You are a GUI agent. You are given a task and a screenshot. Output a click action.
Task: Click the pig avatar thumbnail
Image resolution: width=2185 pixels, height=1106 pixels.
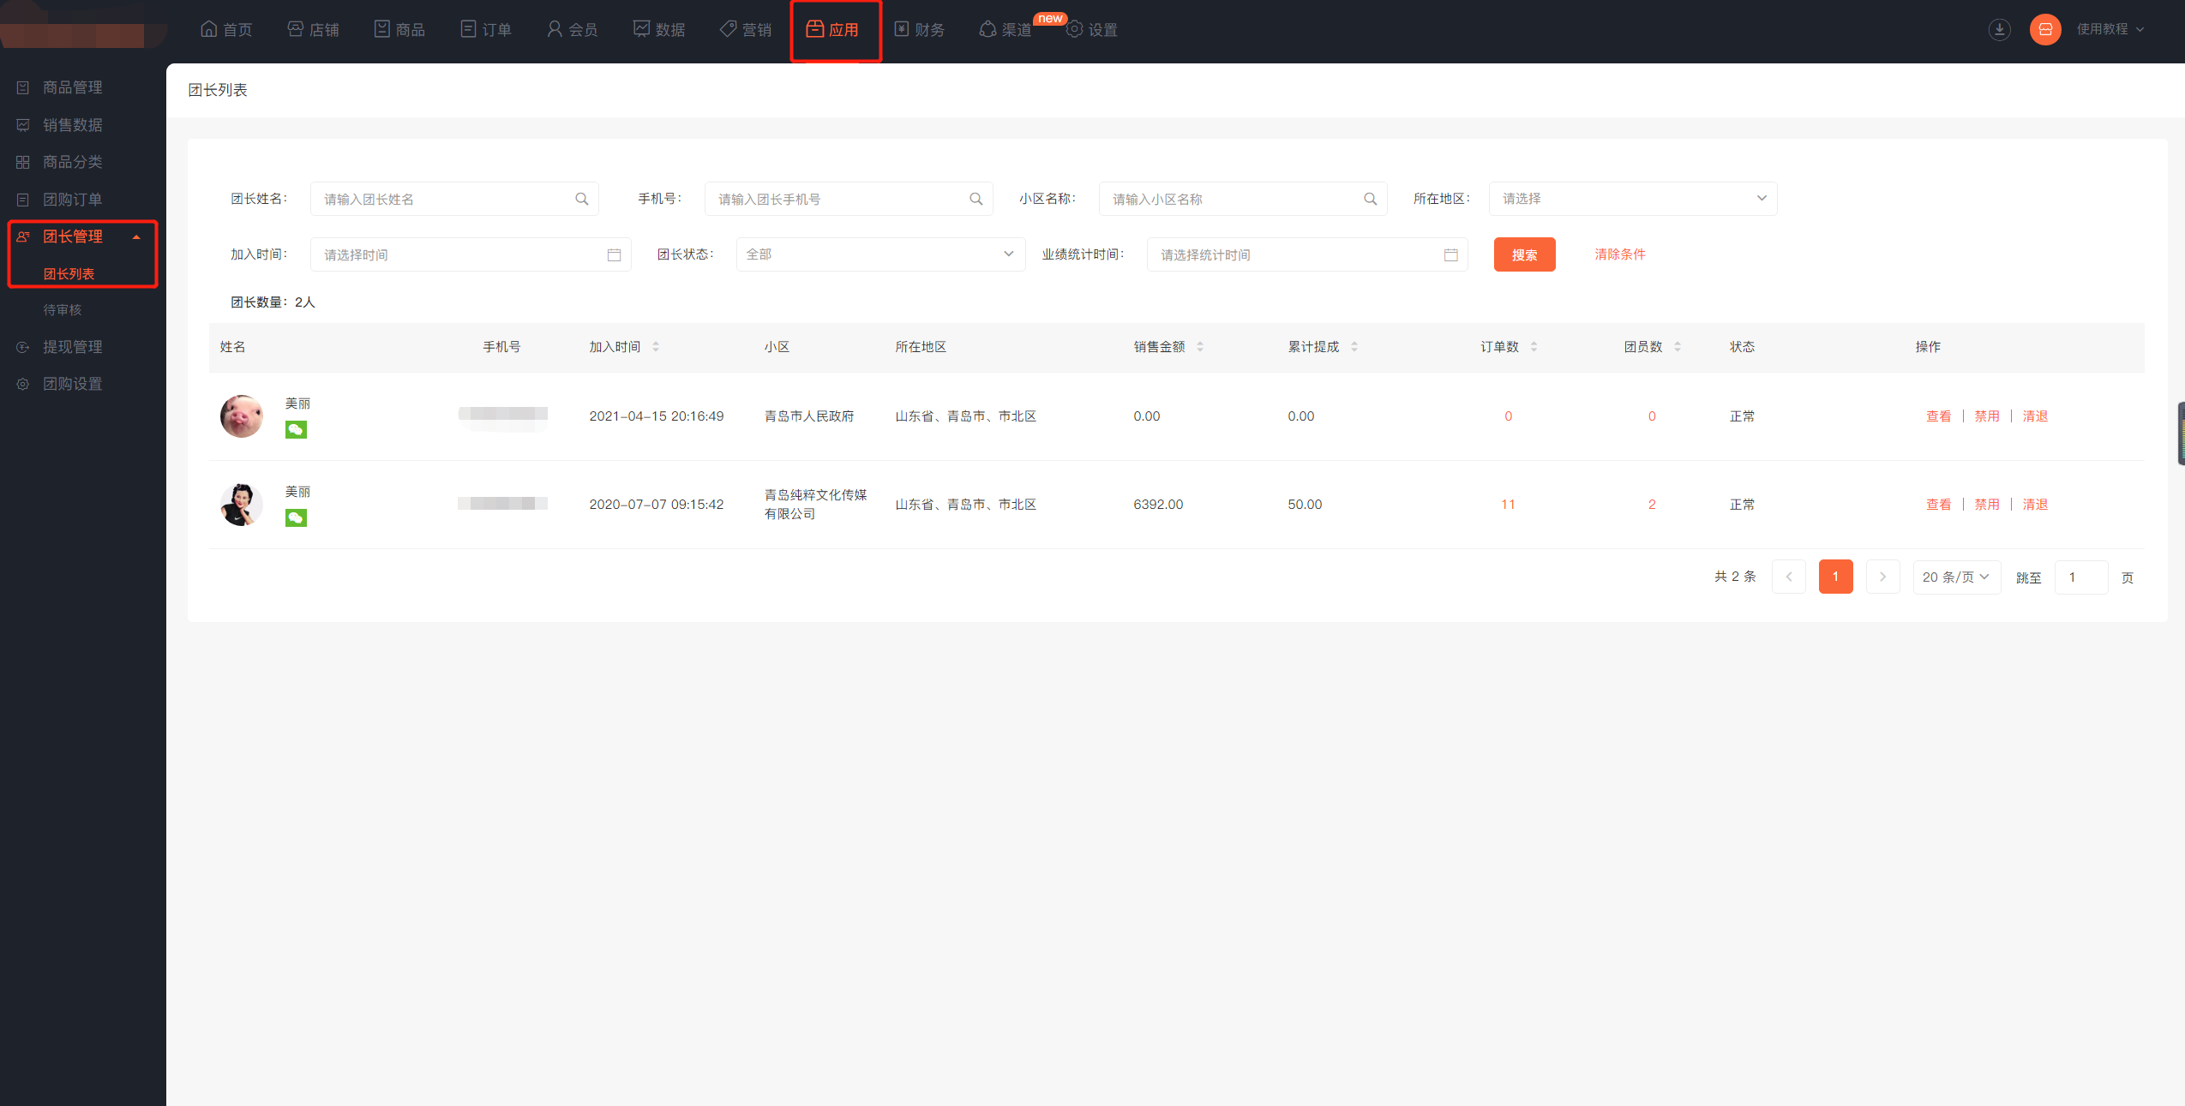(241, 416)
